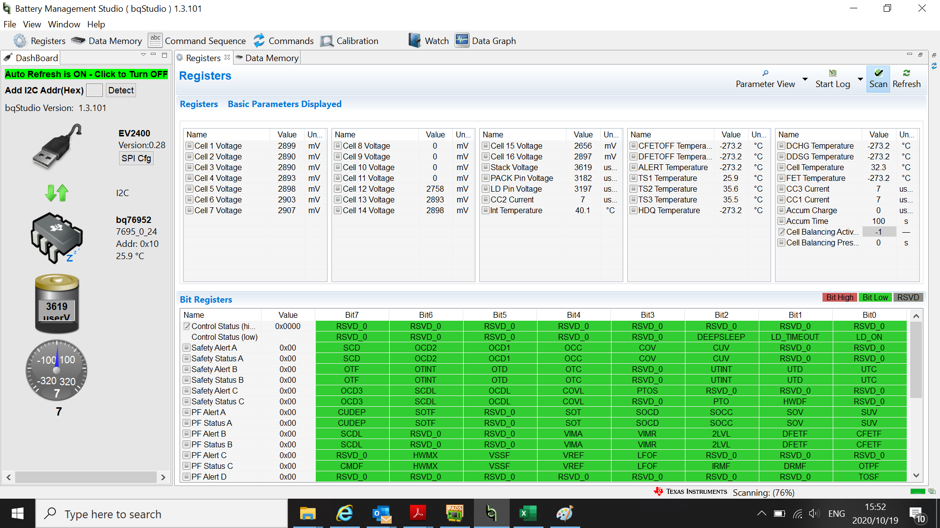Click DashBoard horizontal scrollbar right arrow

pos(163,477)
